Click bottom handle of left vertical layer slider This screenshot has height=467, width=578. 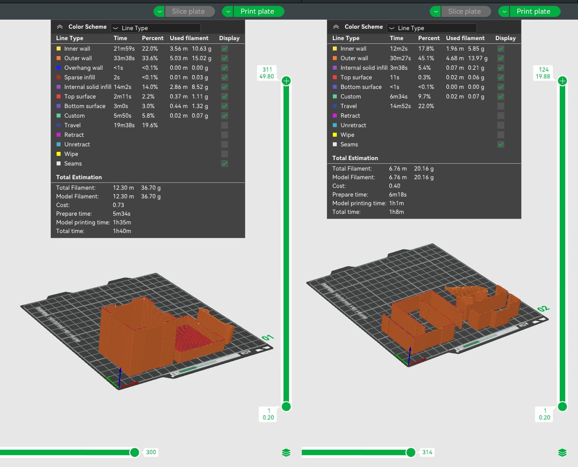286,406
